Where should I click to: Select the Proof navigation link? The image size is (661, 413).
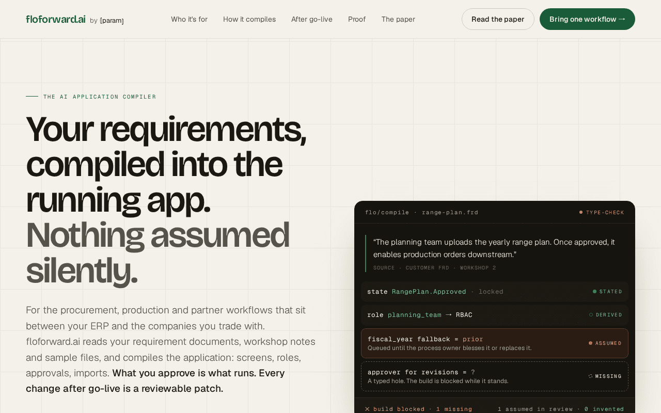[357, 19]
